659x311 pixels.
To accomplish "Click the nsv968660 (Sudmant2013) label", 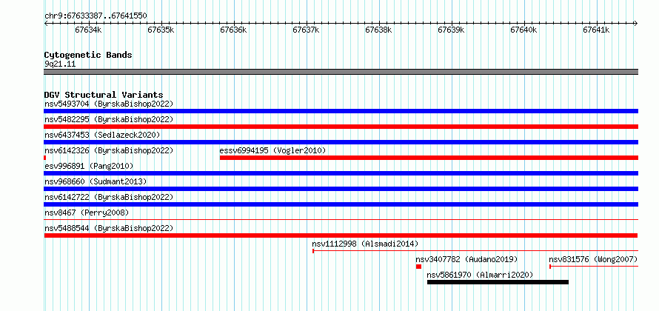I will [96, 181].
